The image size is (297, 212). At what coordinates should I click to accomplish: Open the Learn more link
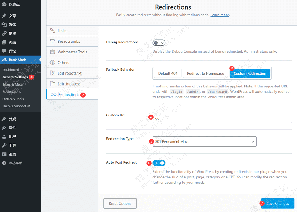pos(219,15)
